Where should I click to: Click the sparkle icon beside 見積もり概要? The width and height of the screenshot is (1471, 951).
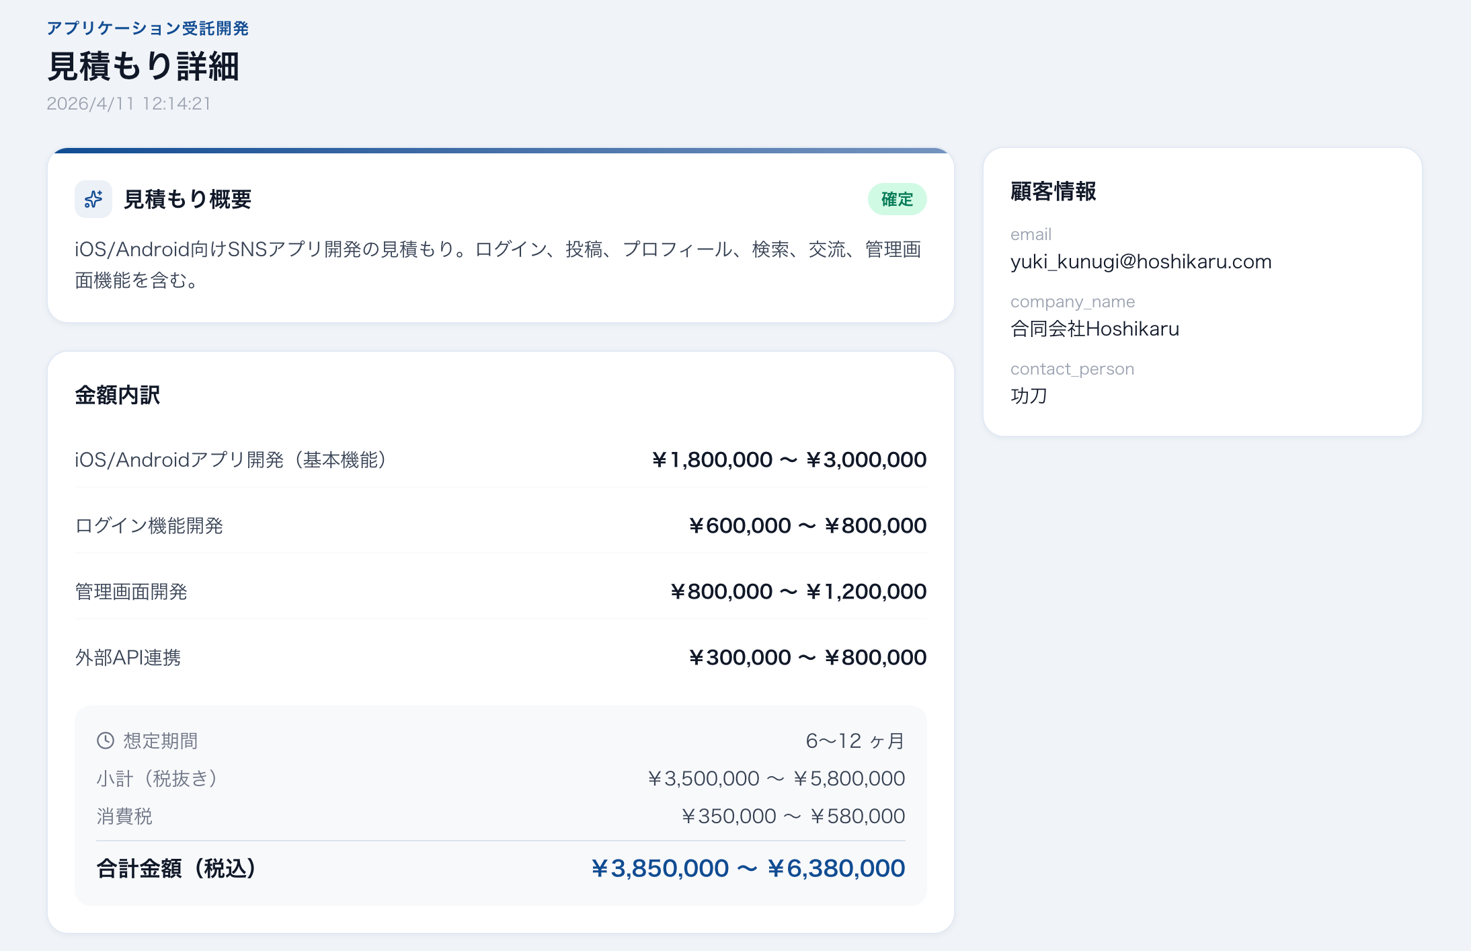coord(93,199)
